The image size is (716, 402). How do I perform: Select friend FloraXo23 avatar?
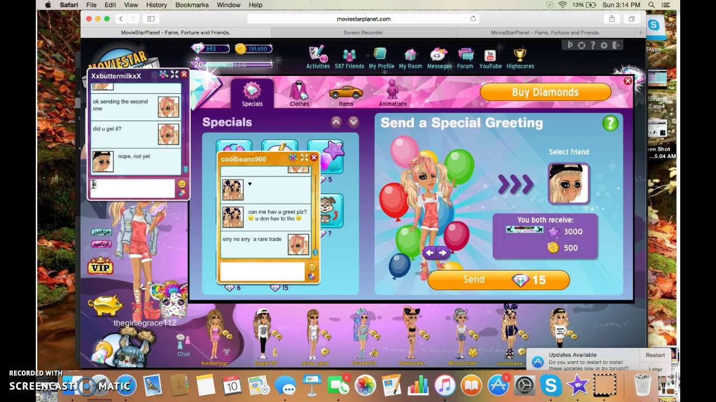tap(361, 334)
